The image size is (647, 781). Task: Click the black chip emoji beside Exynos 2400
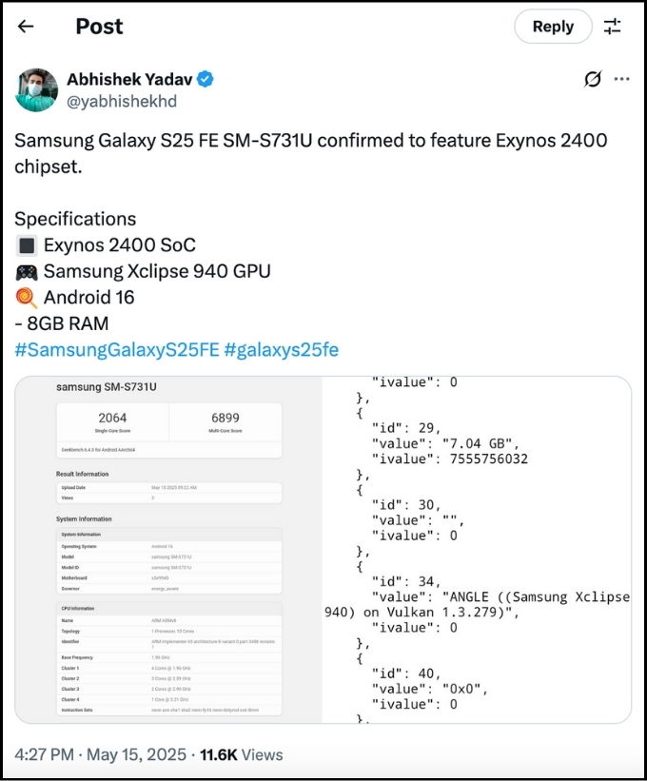click(27, 245)
